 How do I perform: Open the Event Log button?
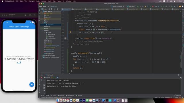tap(178, 95)
